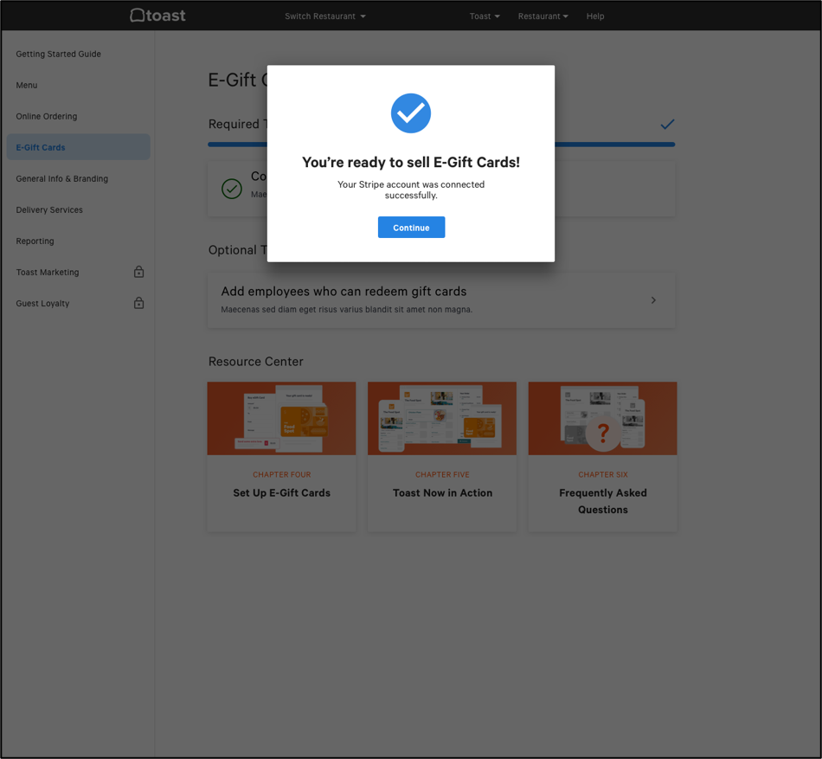This screenshot has width=822, height=759.
Task: Click the CHAPTER FIVE label
Action: pyautogui.click(x=442, y=474)
